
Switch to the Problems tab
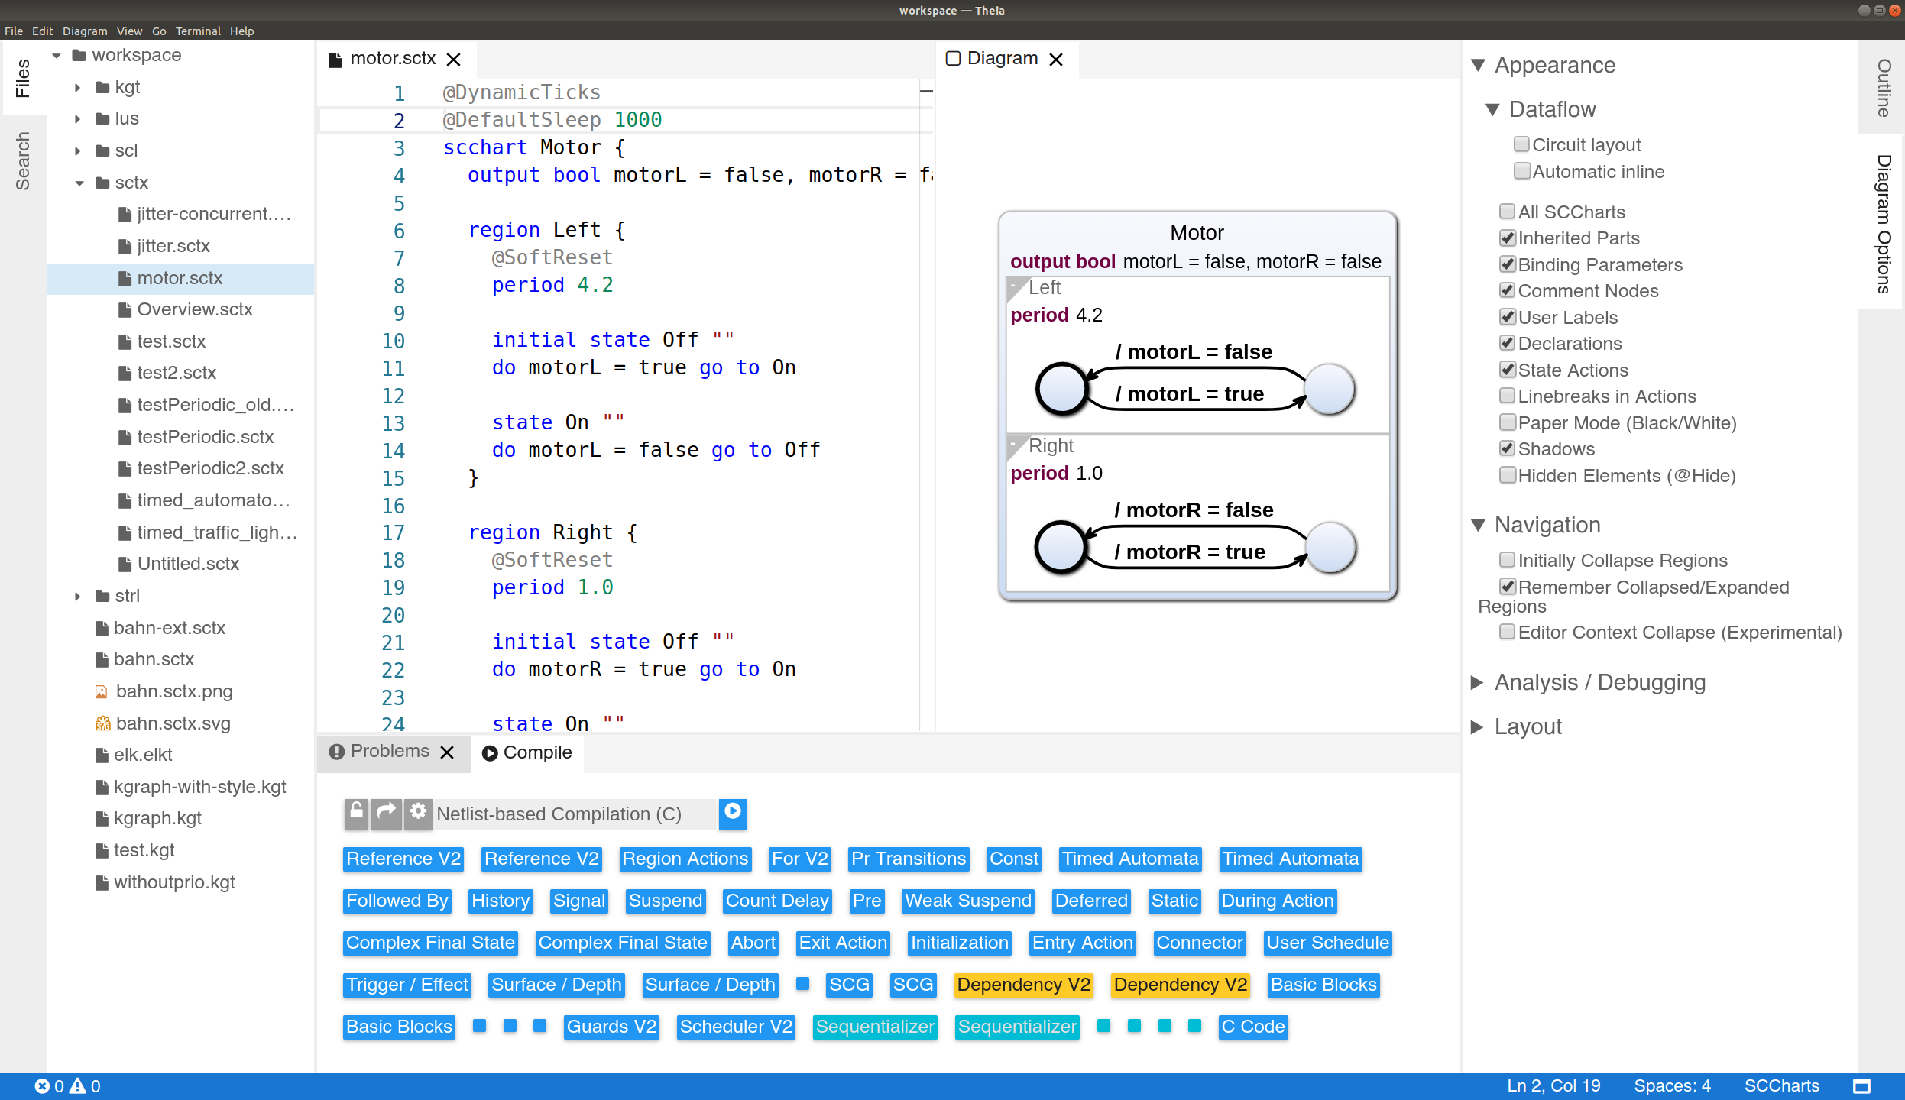(x=390, y=752)
